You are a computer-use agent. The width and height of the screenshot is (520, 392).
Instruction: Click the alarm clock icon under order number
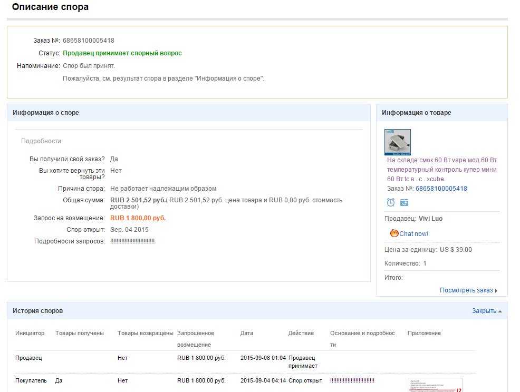pos(391,202)
